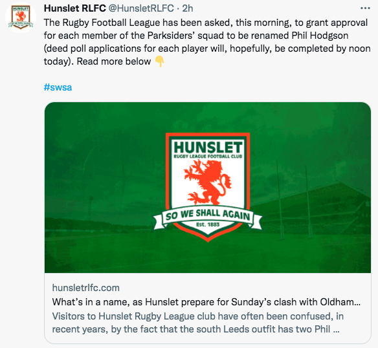
Task: Open the tweet's three-dot more menu
Action: click(x=365, y=8)
